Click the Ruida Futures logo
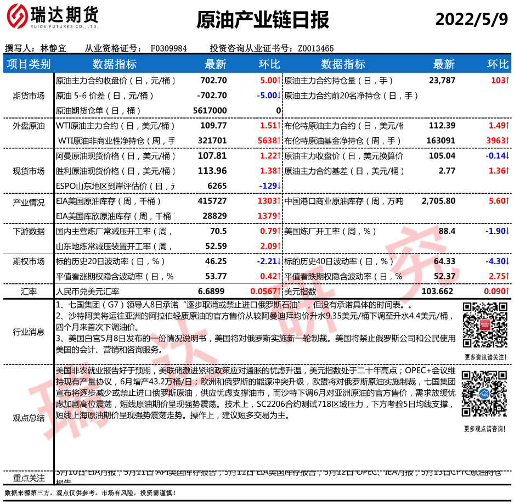This screenshot has height=504, width=514. tap(52, 19)
